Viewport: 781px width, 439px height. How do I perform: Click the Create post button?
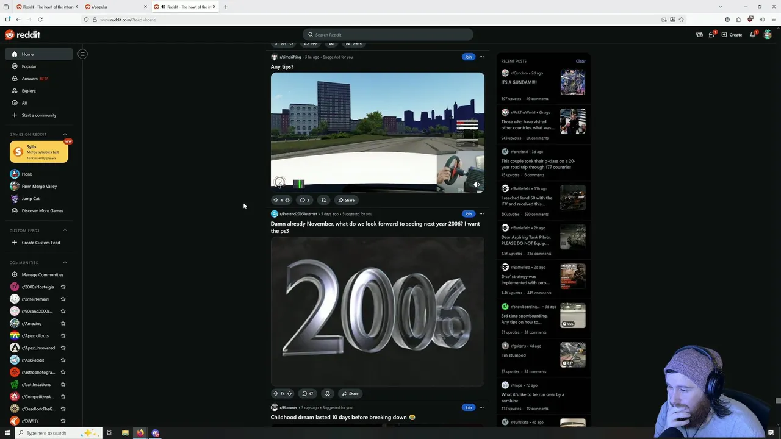(732, 35)
